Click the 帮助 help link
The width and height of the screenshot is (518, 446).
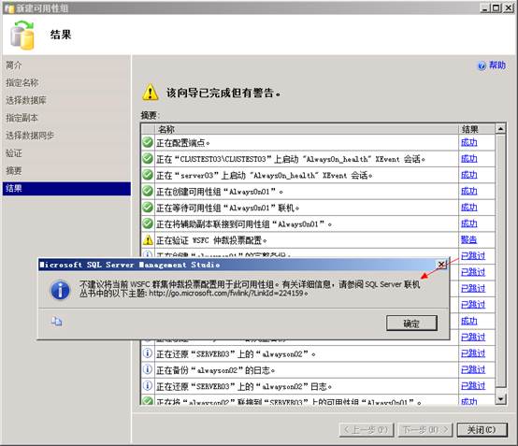pos(497,65)
